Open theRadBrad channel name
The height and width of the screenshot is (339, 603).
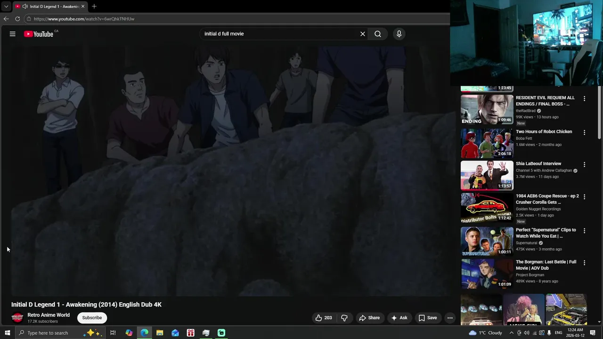click(x=526, y=111)
